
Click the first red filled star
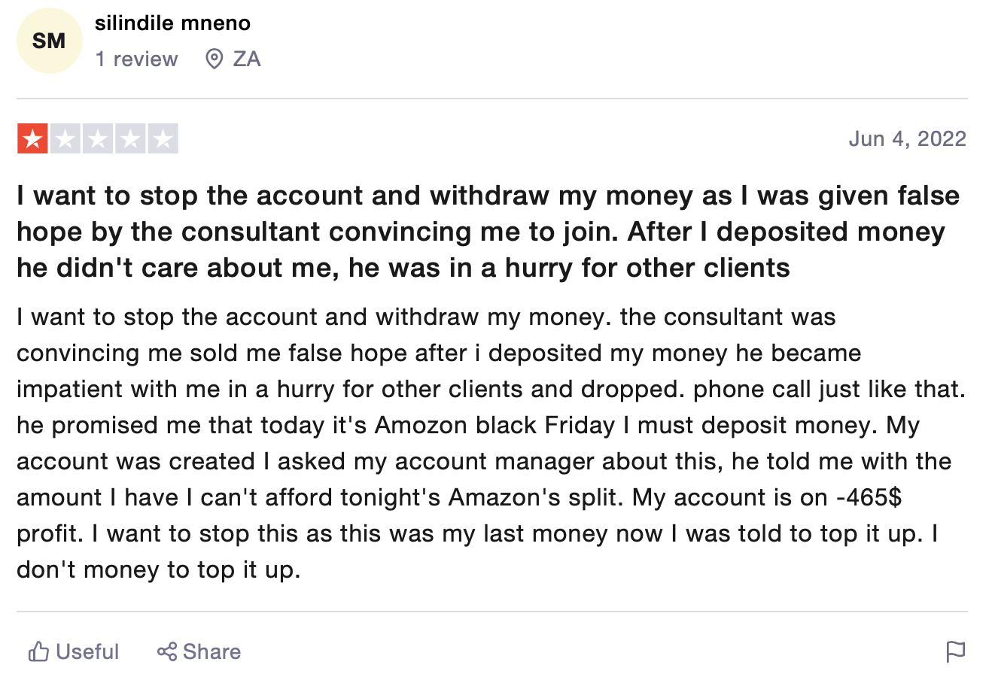pos(32,139)
